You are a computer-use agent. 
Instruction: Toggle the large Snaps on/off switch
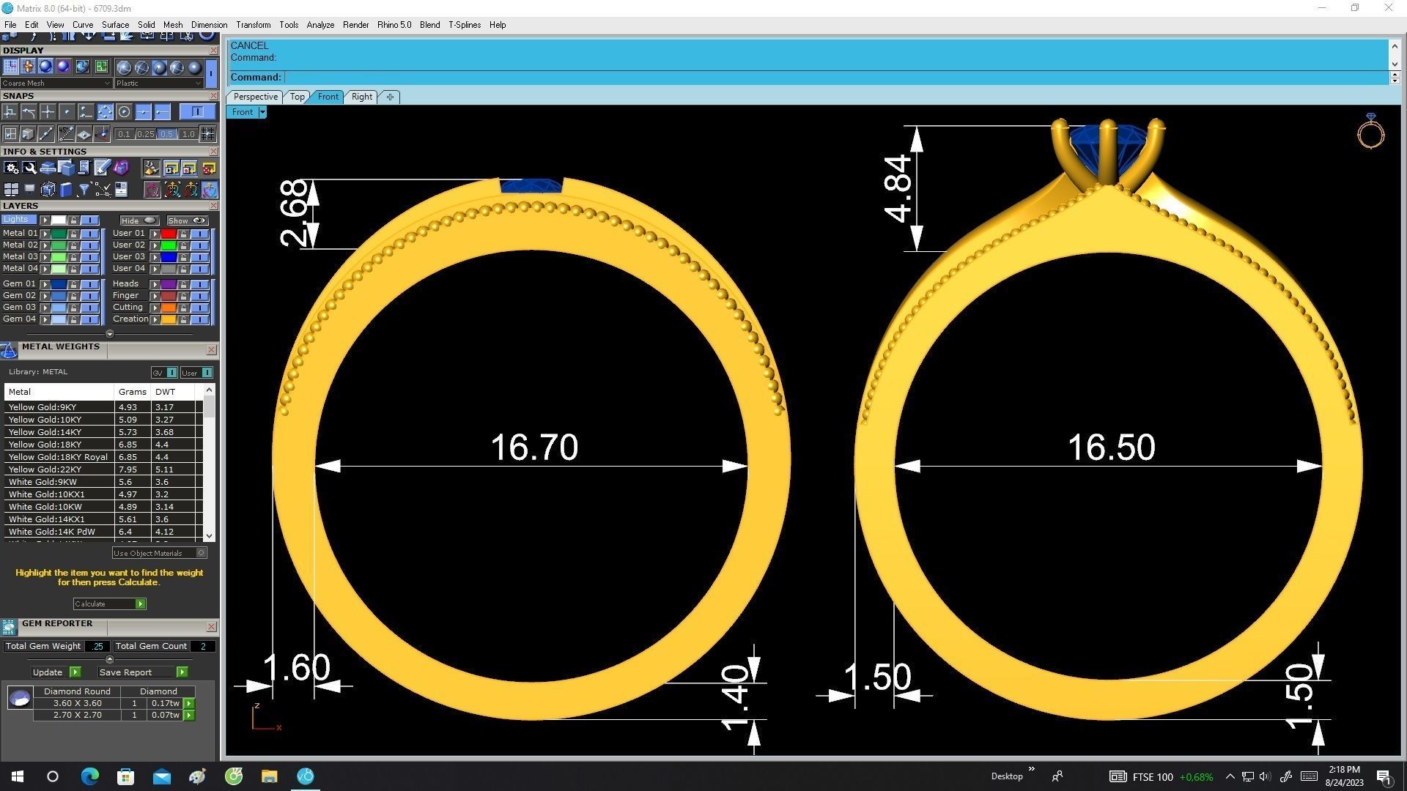coord(198,112)
